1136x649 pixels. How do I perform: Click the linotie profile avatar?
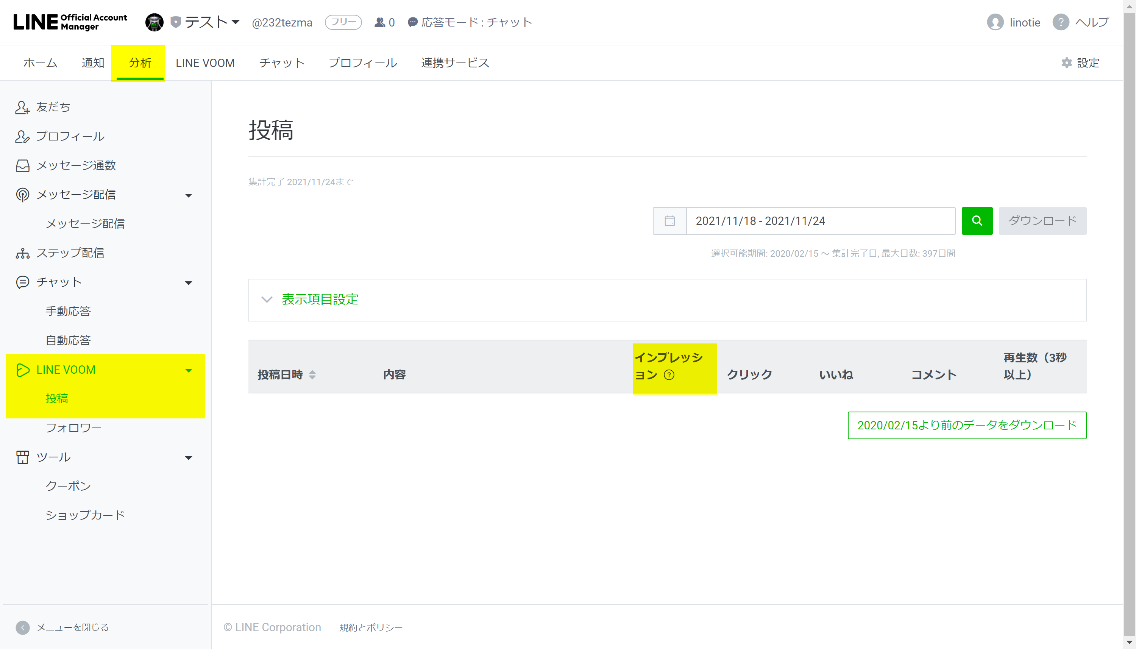click(996, 22)
